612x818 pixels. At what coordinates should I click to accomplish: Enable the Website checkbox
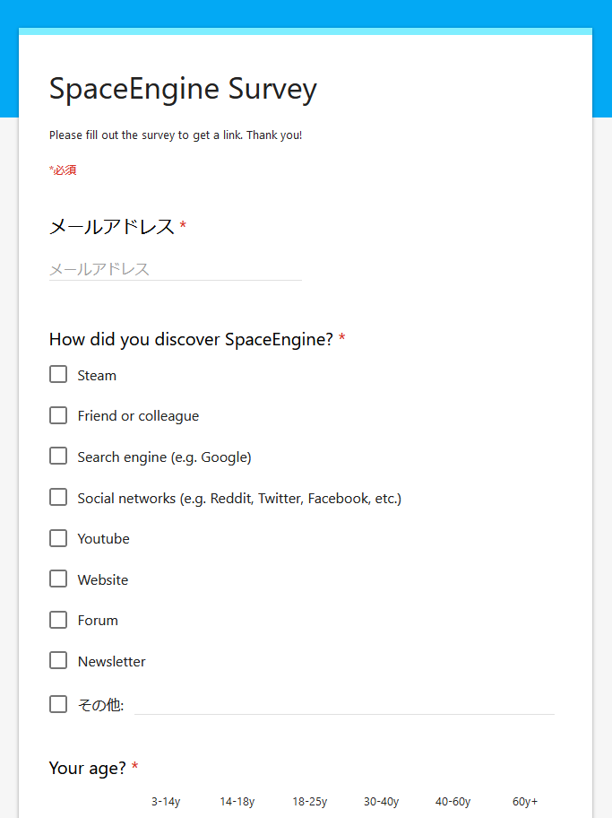pyautogui.click(x=58, y=579)
